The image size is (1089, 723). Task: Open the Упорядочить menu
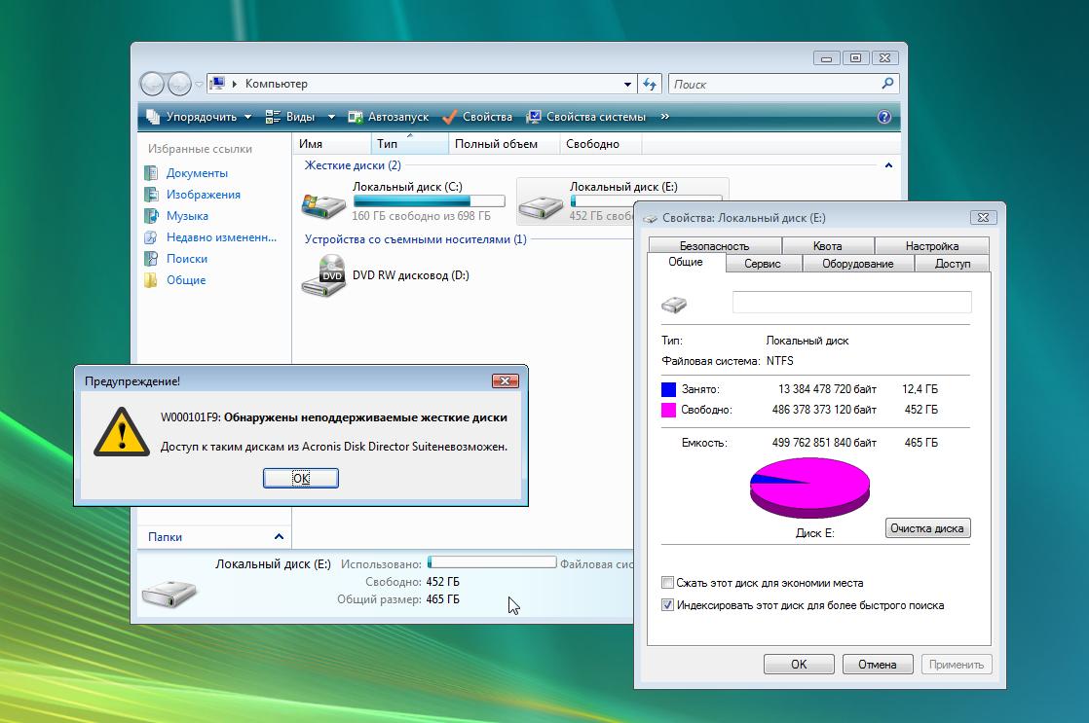tap(200, 117)
